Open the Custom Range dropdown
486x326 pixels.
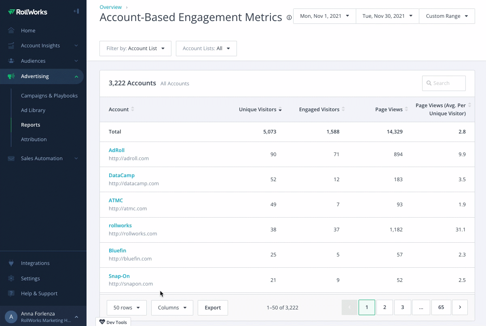[447, 16]
